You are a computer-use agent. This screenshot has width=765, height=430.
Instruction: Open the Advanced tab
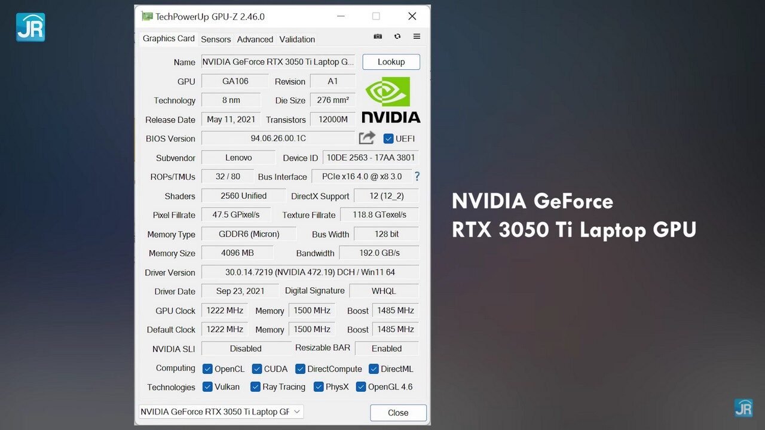[255, 39]
